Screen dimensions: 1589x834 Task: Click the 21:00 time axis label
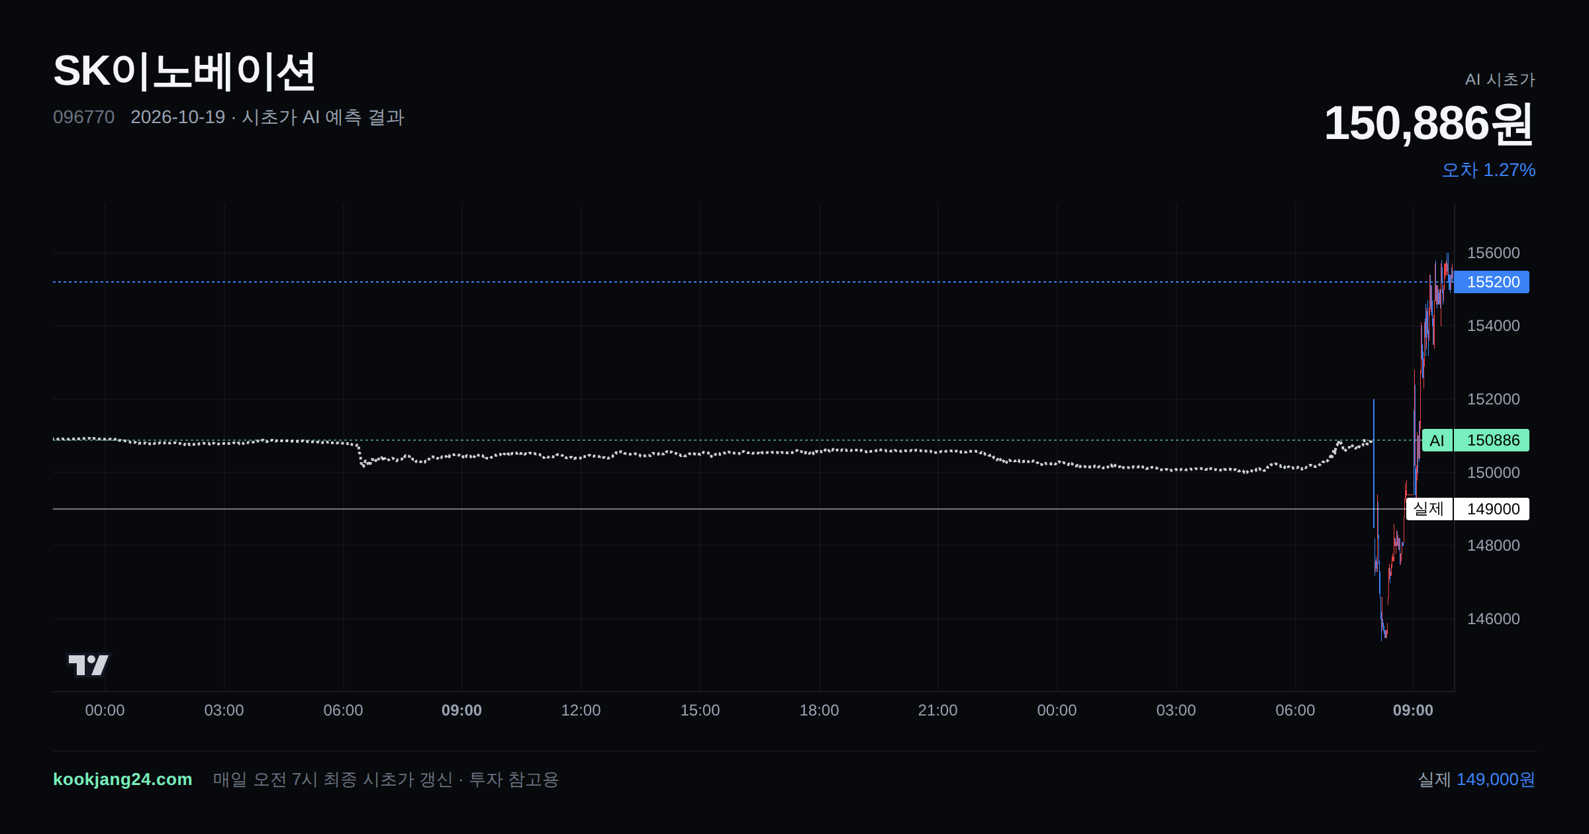click(x=938, y=710)
